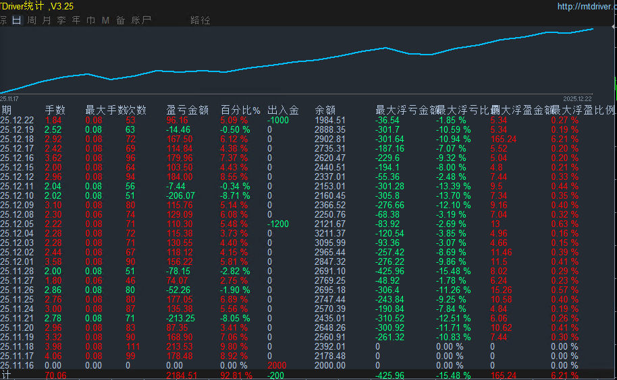Click loss value -213.25
The width and height of the screenshot is (617, 380).
[x=181, y=318]
